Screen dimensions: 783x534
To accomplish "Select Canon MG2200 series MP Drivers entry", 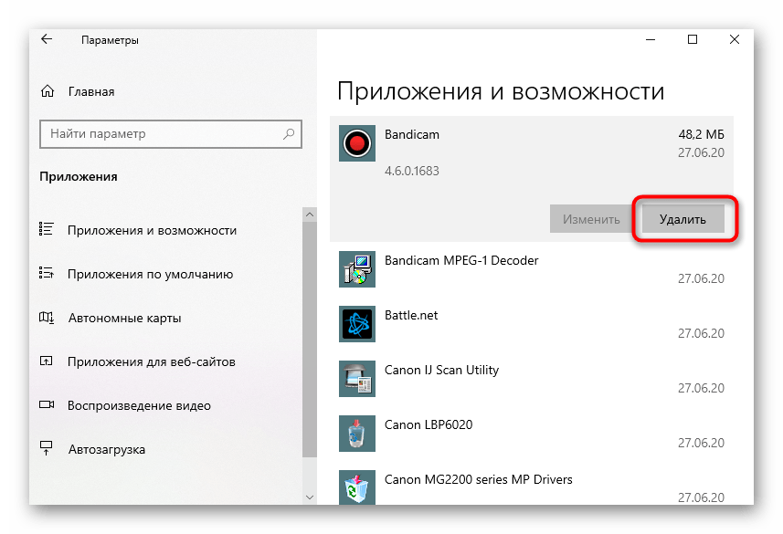I will [x=532, y=484].
